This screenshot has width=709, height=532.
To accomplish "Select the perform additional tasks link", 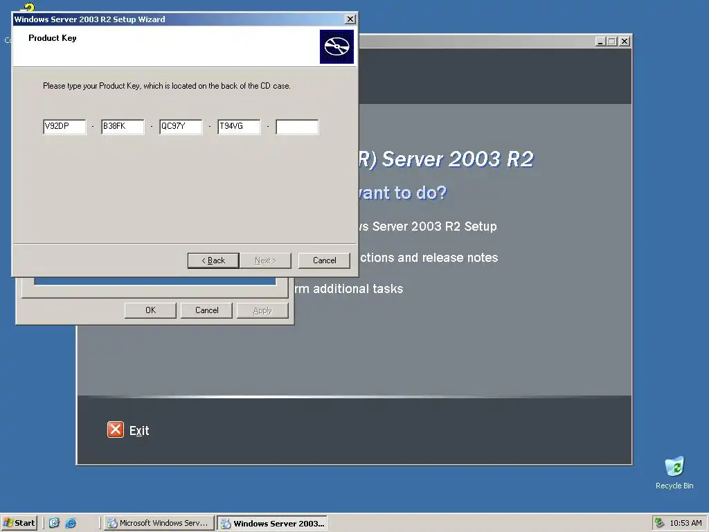I will [348, 289].
